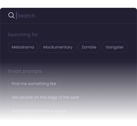Toggle the Zombie search tag
Viewport: 137px width, 126px height.
pos(89,47)
